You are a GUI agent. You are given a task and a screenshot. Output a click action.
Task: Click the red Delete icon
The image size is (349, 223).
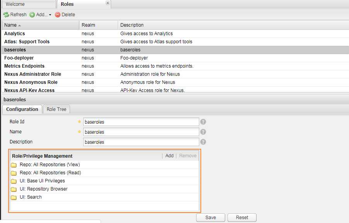pos(58,15)
